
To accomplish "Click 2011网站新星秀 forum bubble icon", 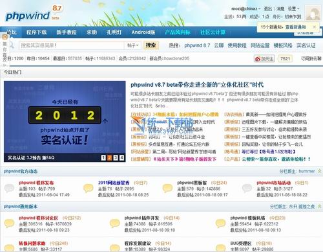I will click(x=89, y=188).
